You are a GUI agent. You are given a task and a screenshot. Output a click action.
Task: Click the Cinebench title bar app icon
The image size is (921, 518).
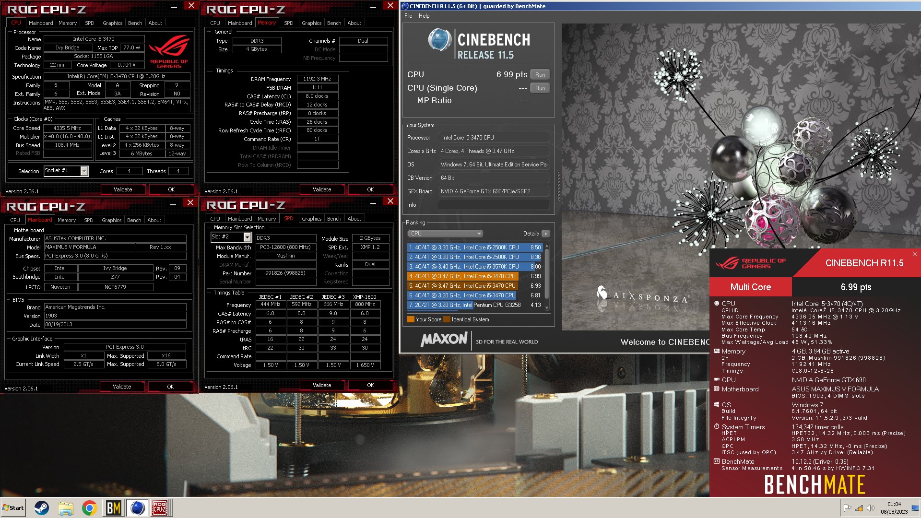pos(405,6)
